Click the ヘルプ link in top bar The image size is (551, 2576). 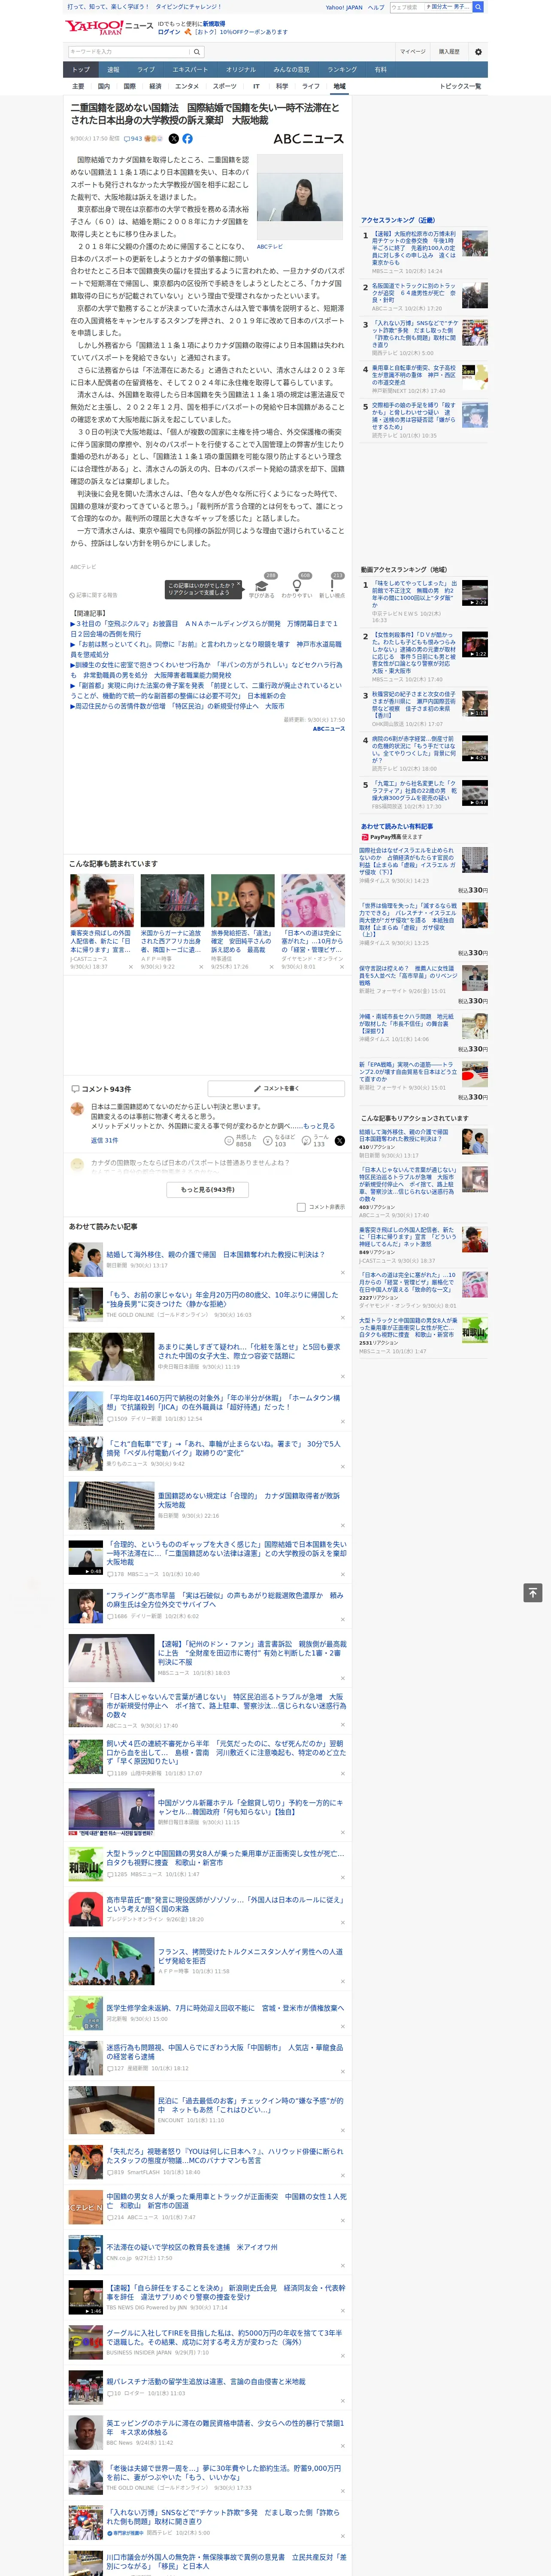[376, 7]
